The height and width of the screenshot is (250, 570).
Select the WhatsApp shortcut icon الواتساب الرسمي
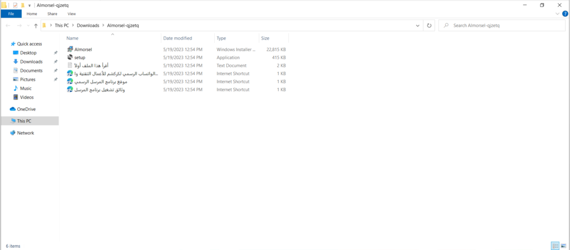tap(70, 73)
